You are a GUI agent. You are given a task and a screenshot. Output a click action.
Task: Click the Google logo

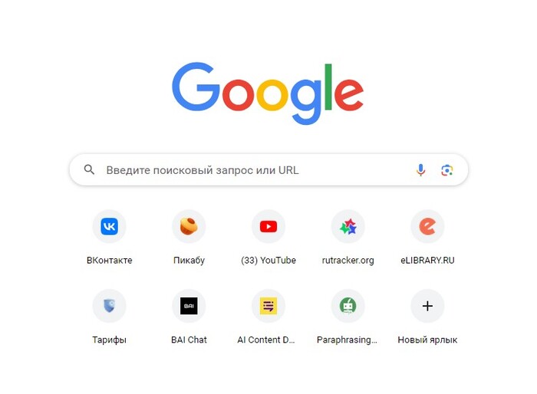[x=268, y=93]
